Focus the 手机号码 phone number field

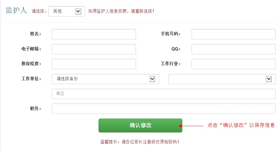233,34
